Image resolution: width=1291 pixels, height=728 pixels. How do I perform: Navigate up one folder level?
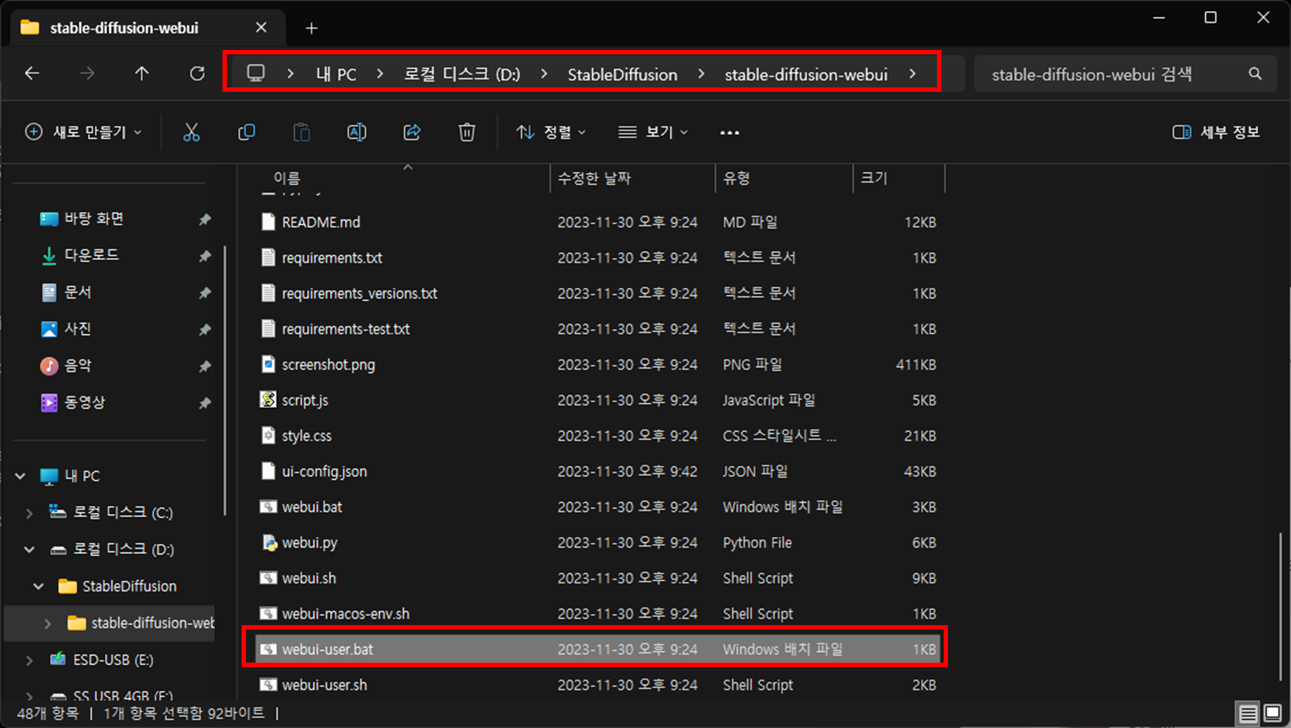142,73
